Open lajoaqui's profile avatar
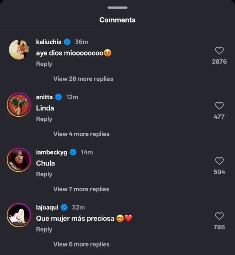Image resolution: width=235 pixels, height=255 pixels. pyautogui.click(x=19, y=215)
